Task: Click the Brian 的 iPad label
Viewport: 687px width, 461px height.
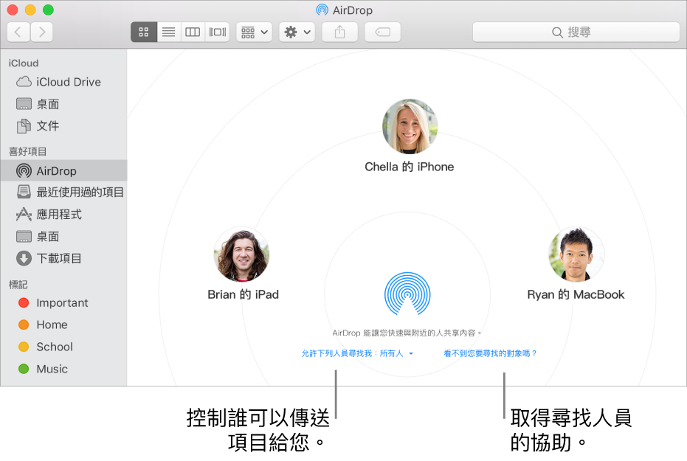Action: [x=244, y=294]
